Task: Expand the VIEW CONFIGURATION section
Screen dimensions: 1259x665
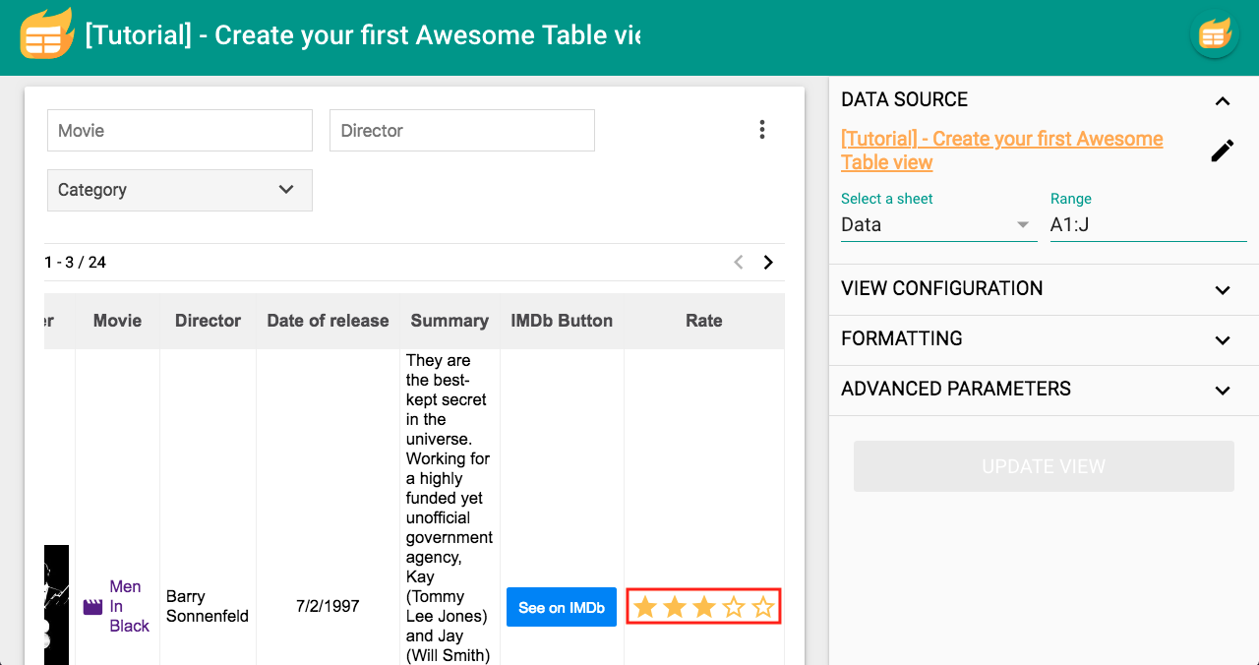Action: [x=1222, y=289]
